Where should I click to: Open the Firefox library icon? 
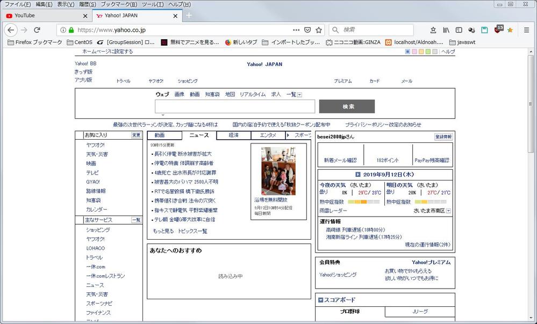446,30
